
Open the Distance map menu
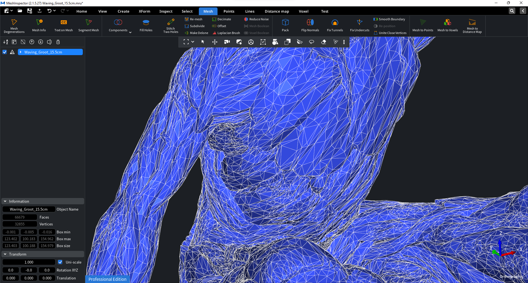tap(277, 11)
